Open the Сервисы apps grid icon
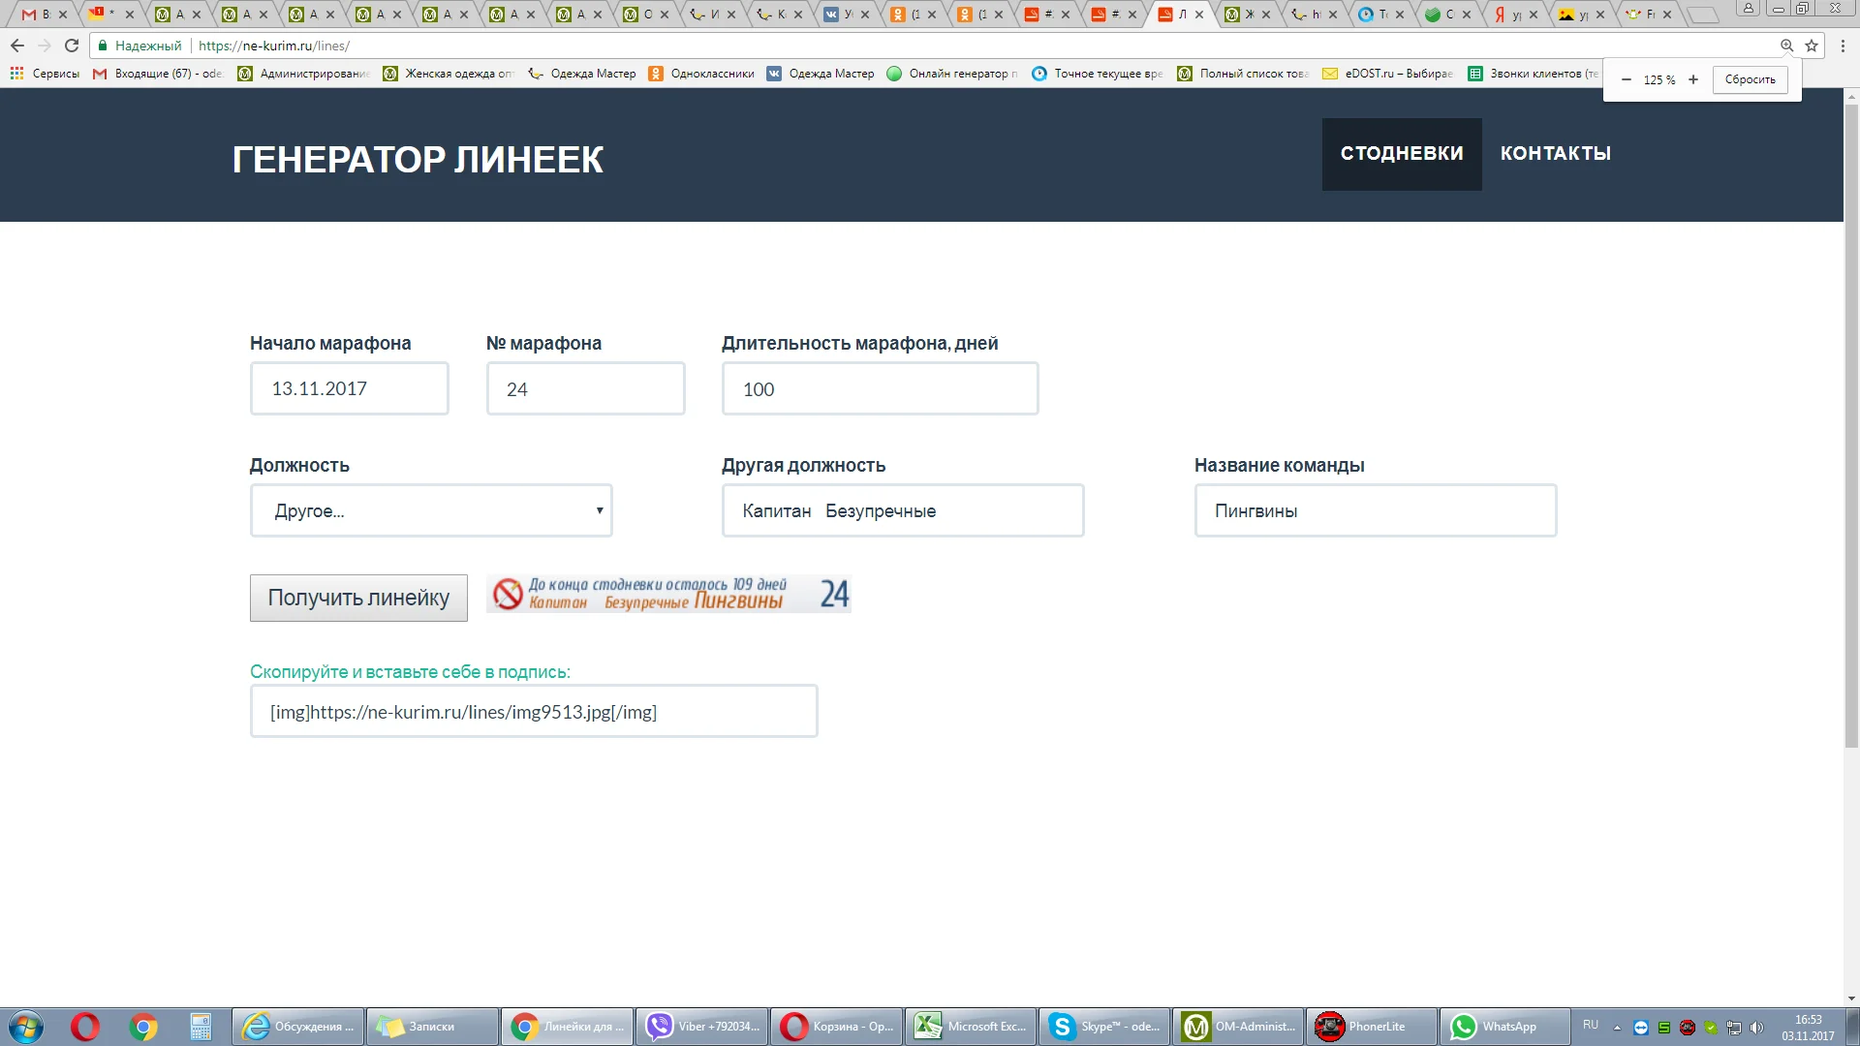This screenshot has height=1046, width=1860. pyautogui.click(x=16, y=74)
